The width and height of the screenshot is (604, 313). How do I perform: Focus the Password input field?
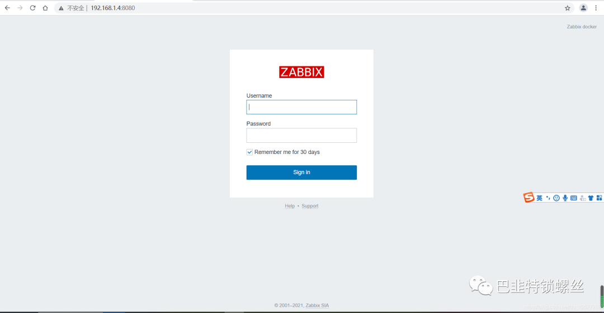coord(301,136)
